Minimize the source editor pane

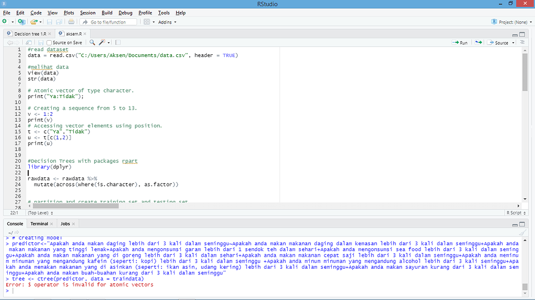tap(515, 34)
